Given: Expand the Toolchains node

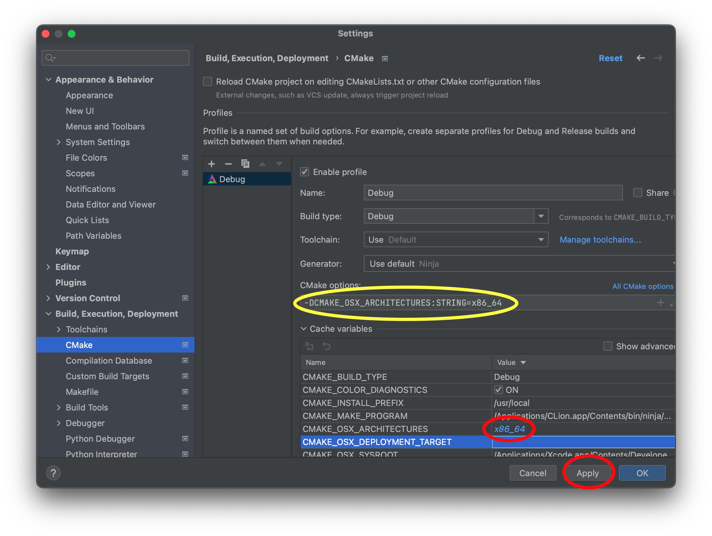Looking at the screenshot, I should (59, 329).
